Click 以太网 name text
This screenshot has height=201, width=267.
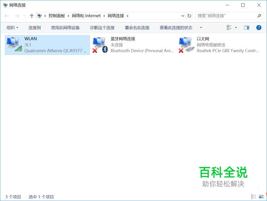[203, 39]
